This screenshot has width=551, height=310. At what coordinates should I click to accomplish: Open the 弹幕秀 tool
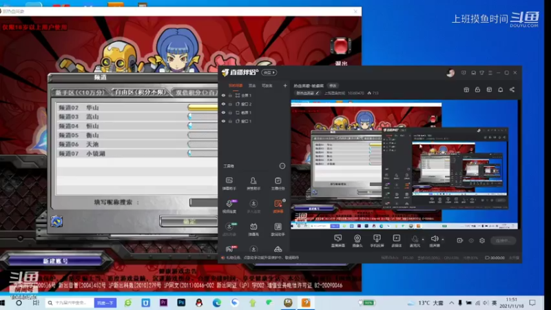pos(253,229)
